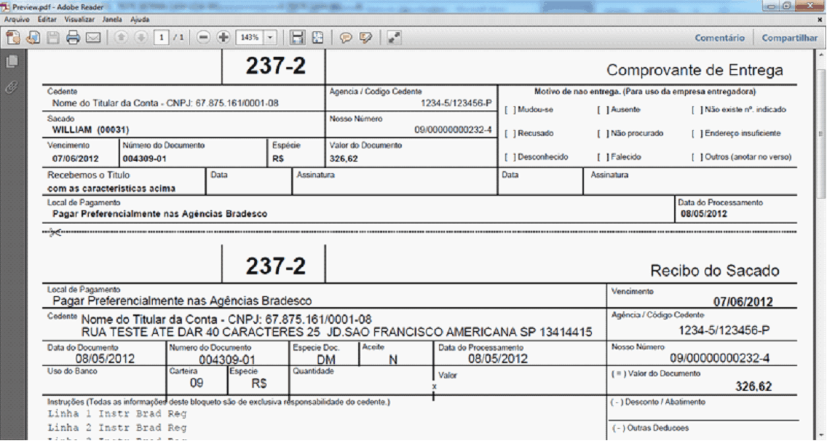The height and width of the screenshot is (441, 827).
Task: Add a sticky note comment
Action: pos(346,37)
